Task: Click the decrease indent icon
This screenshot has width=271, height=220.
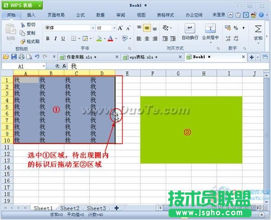Action: point(165,39)
